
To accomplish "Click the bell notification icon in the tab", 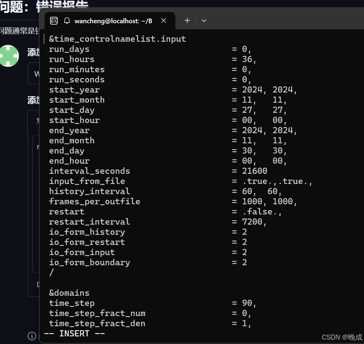I will (x=67, y=21).
